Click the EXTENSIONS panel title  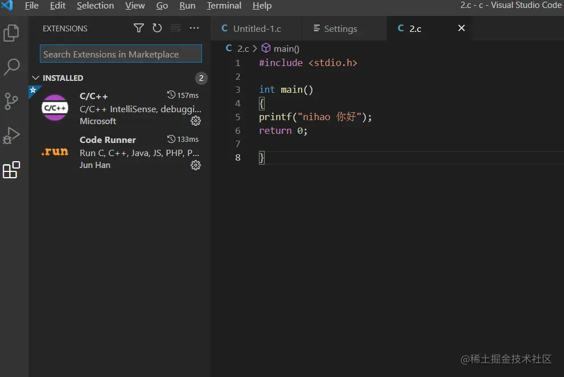[65, 28]
